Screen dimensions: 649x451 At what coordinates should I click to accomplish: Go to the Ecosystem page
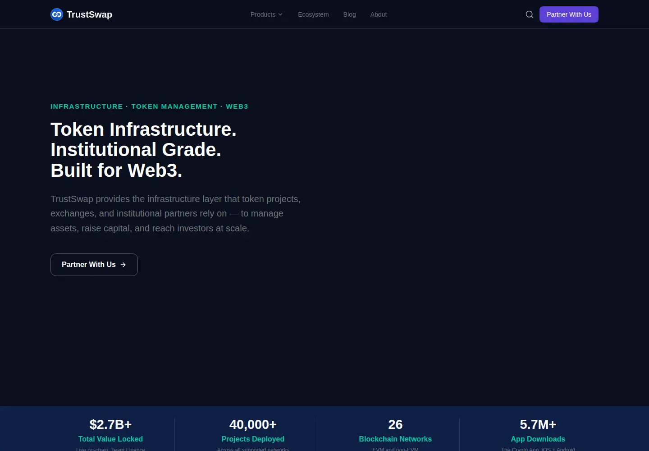coord(313,14)
